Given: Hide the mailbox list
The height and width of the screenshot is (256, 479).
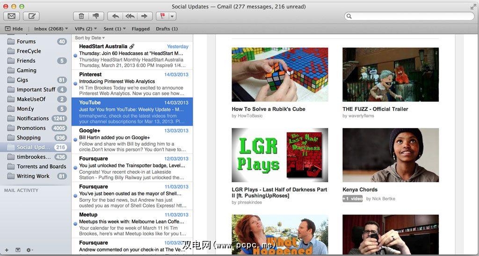Looking at the screenshot, I should pos(14,28).
